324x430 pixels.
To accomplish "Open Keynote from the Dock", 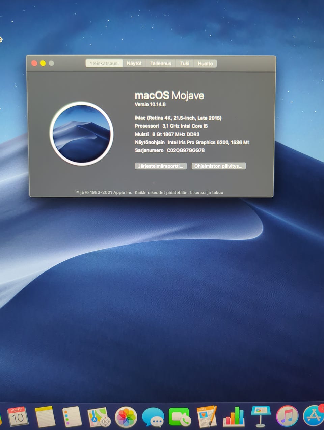I will 261,416.
